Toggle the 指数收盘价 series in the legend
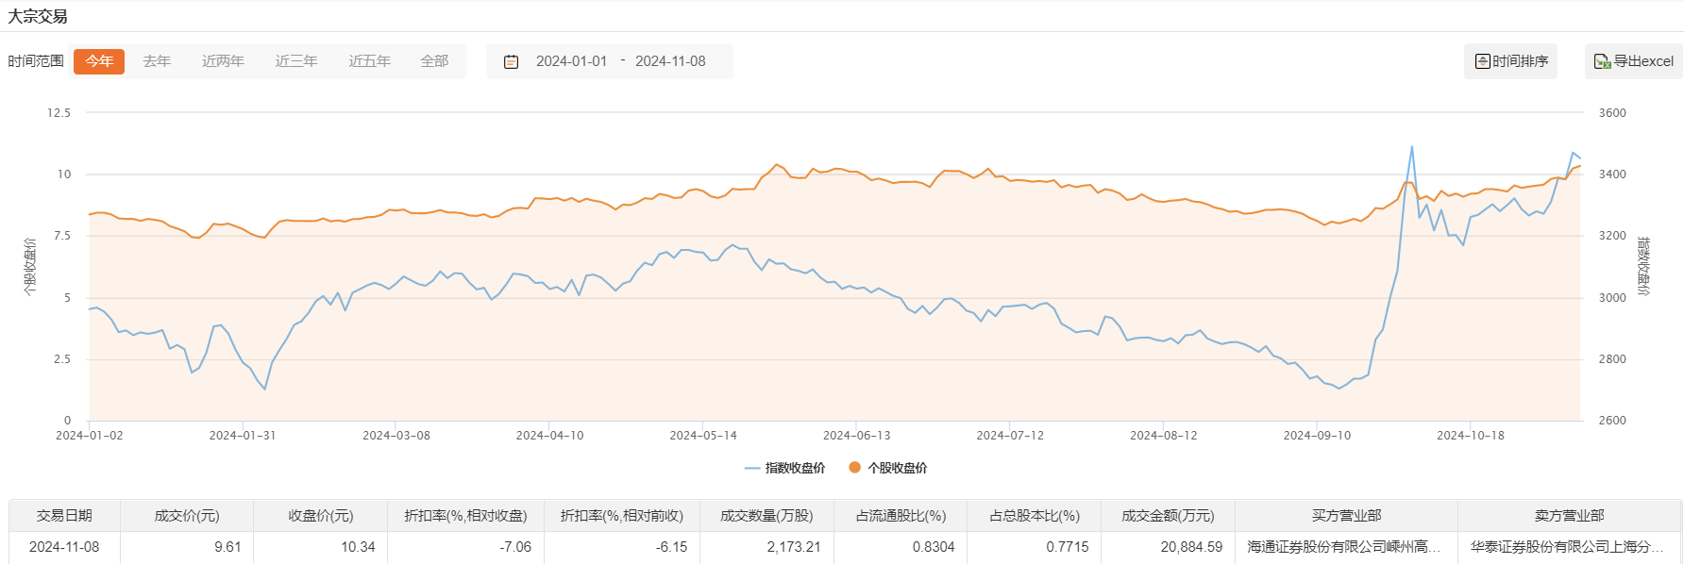Image resolution: width=1684 pixels, height=564 pixels. pos(784,468)
